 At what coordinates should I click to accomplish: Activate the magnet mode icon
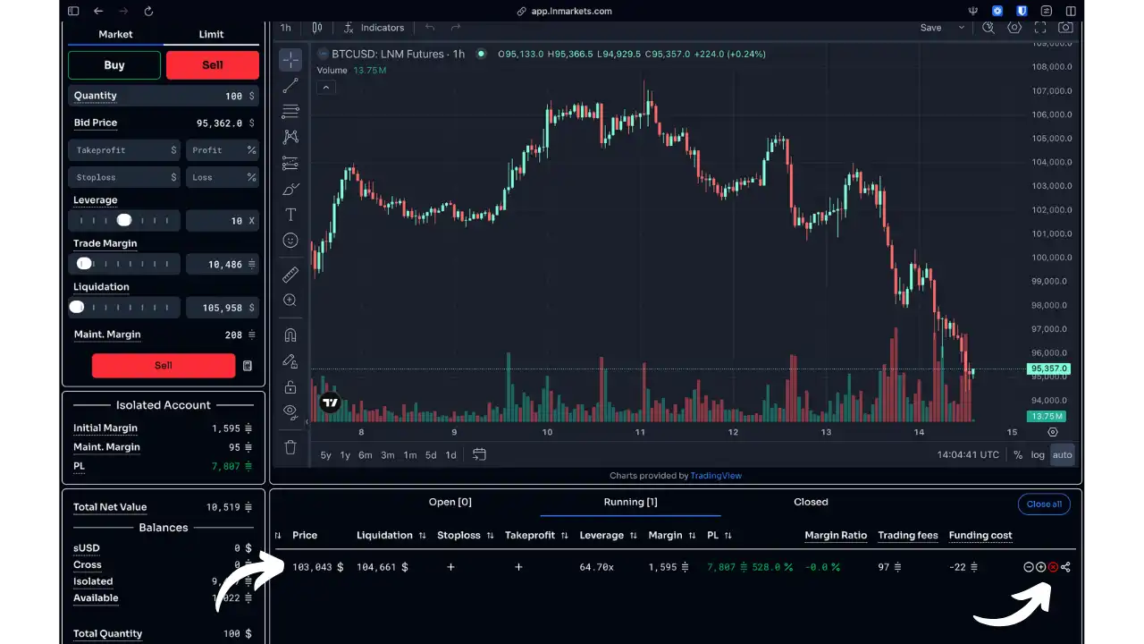click(x=290, y=335)
